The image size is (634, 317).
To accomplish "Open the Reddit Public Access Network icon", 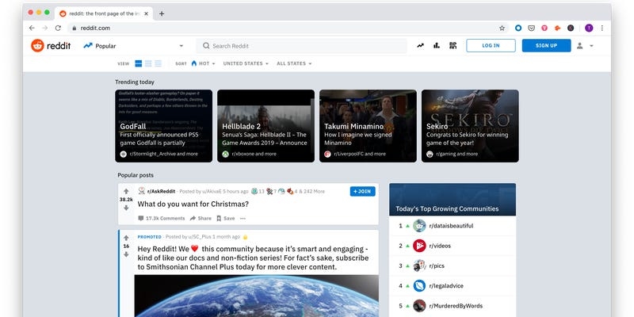I will coord(453,46).
